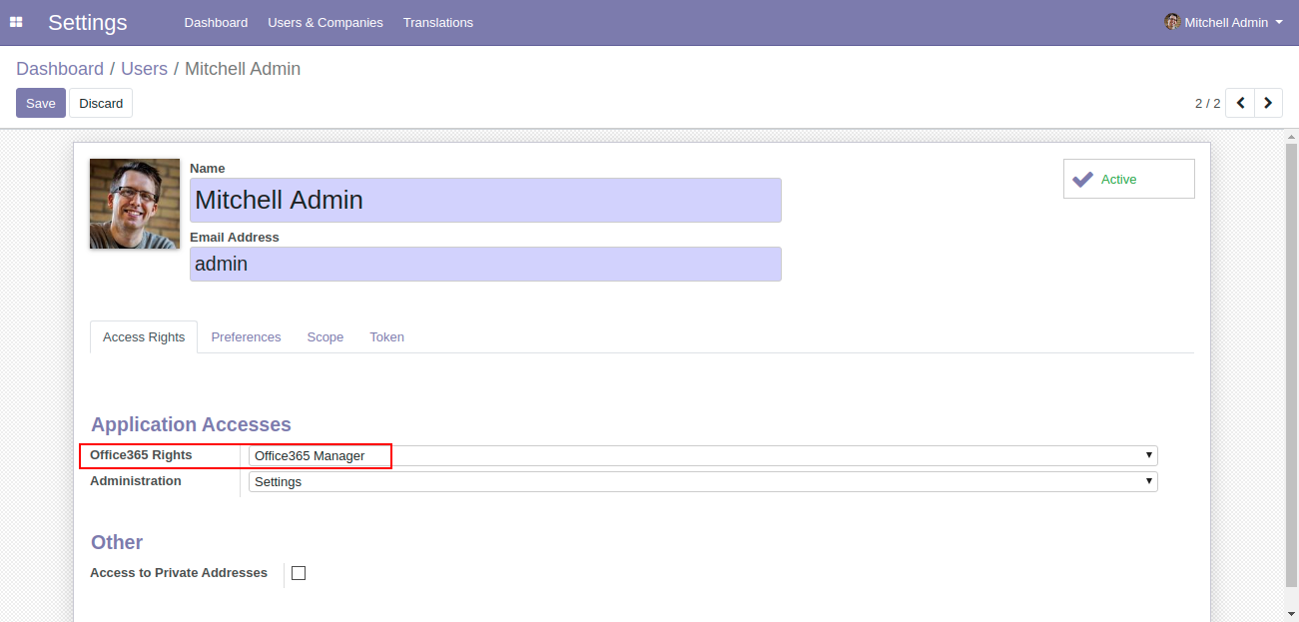The width and height of the screenshot is (1299, 622).
Task: Open the Translations menu
Action: click(438, 22)
